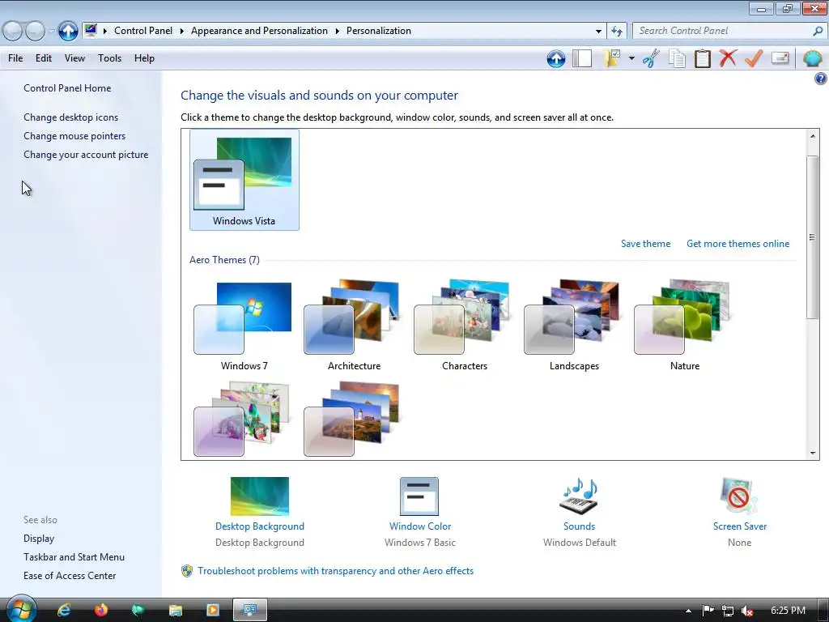Image resolution: width=829 pixels, height=622 pixels.
Task: Go forward with the Forward arrow
Action: point(35,32)
